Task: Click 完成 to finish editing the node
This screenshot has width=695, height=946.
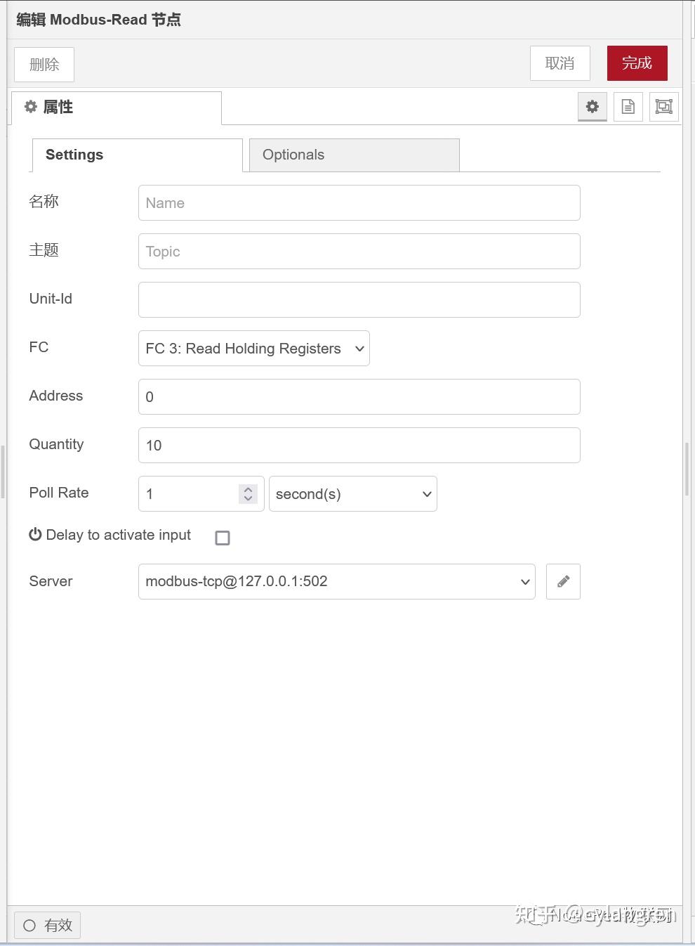Action: tap(637, 63)
